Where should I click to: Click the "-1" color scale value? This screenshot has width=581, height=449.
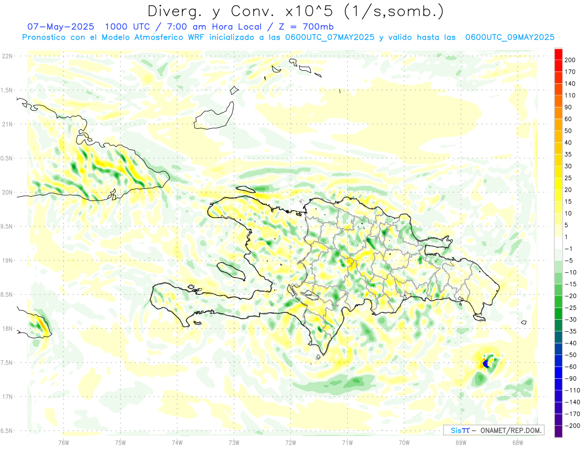click(568, 248)
